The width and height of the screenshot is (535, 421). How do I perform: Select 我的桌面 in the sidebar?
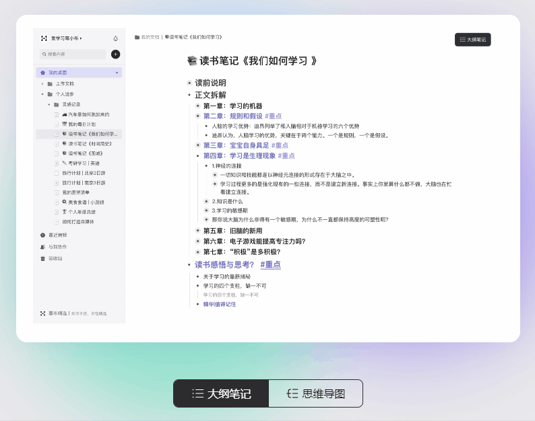(x=79, y=73)
